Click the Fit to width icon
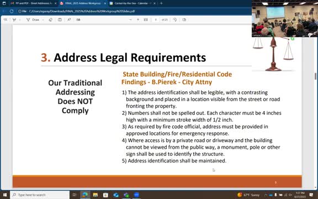The width and height of the screenshot is (318, 199). coord(146,20)
